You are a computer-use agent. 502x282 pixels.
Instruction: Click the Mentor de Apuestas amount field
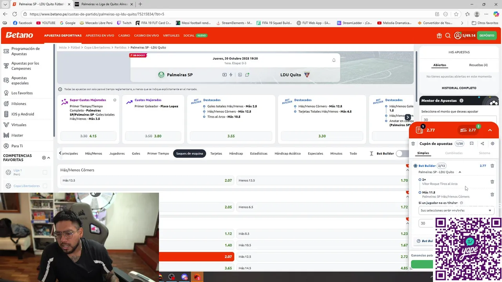(459, 120)
